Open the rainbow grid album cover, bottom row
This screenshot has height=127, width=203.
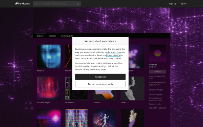(x=77, y=118)
